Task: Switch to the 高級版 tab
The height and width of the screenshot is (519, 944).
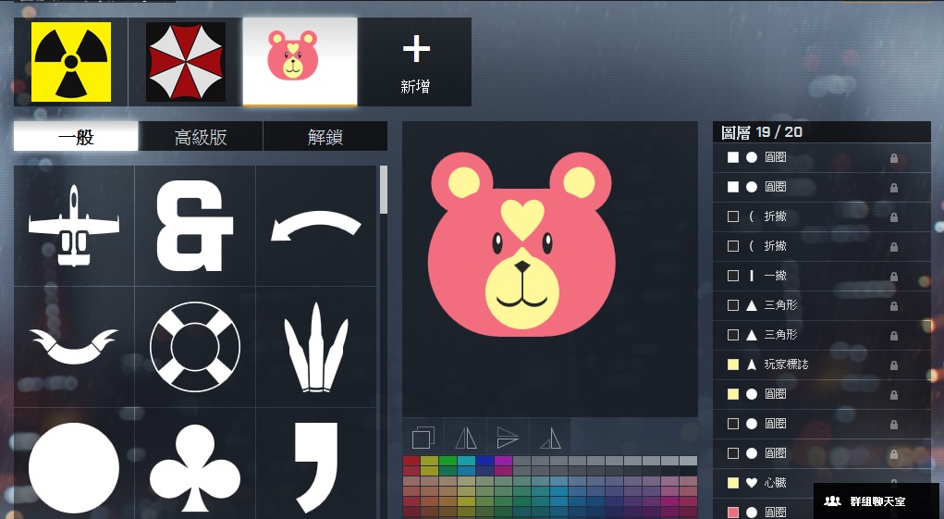Action: point(201,138)
